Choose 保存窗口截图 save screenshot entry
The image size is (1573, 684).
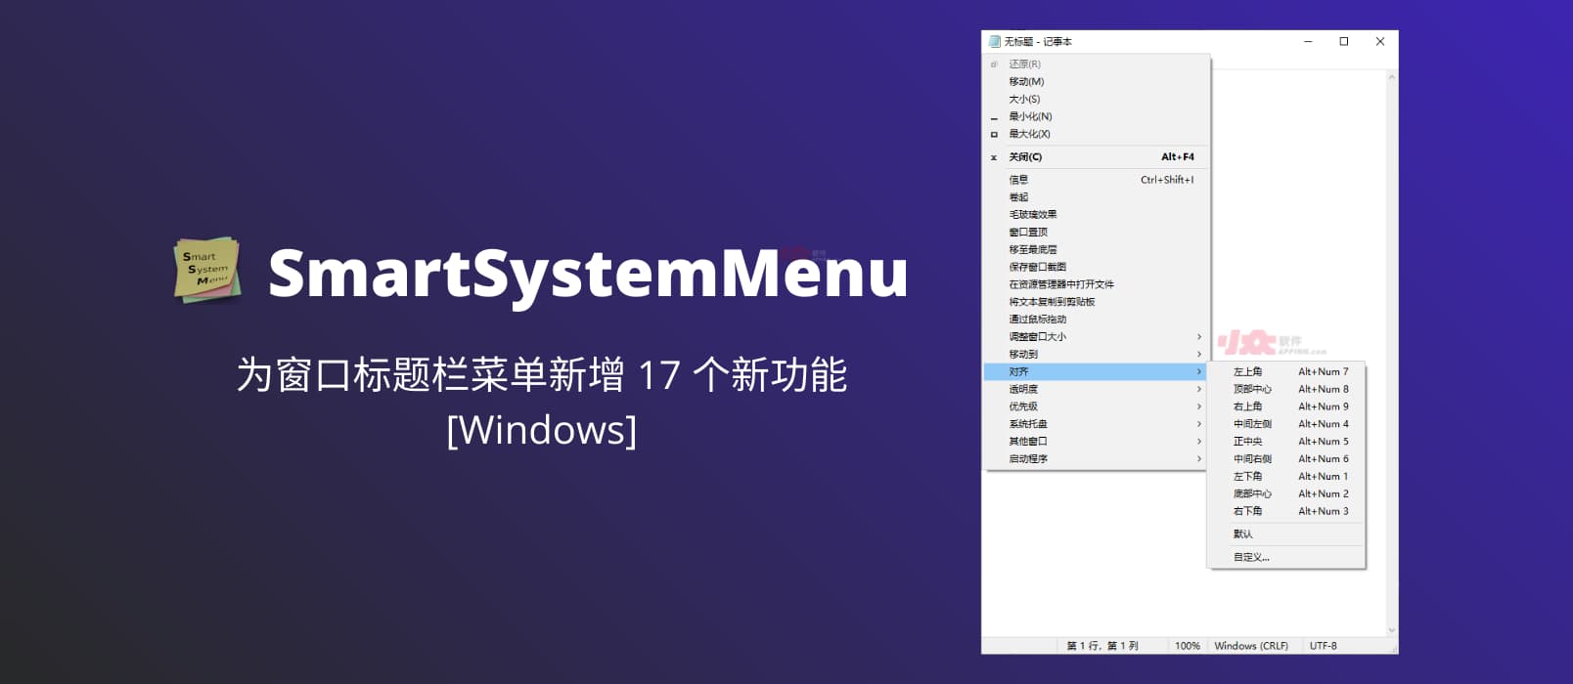tap(1096, 267)
